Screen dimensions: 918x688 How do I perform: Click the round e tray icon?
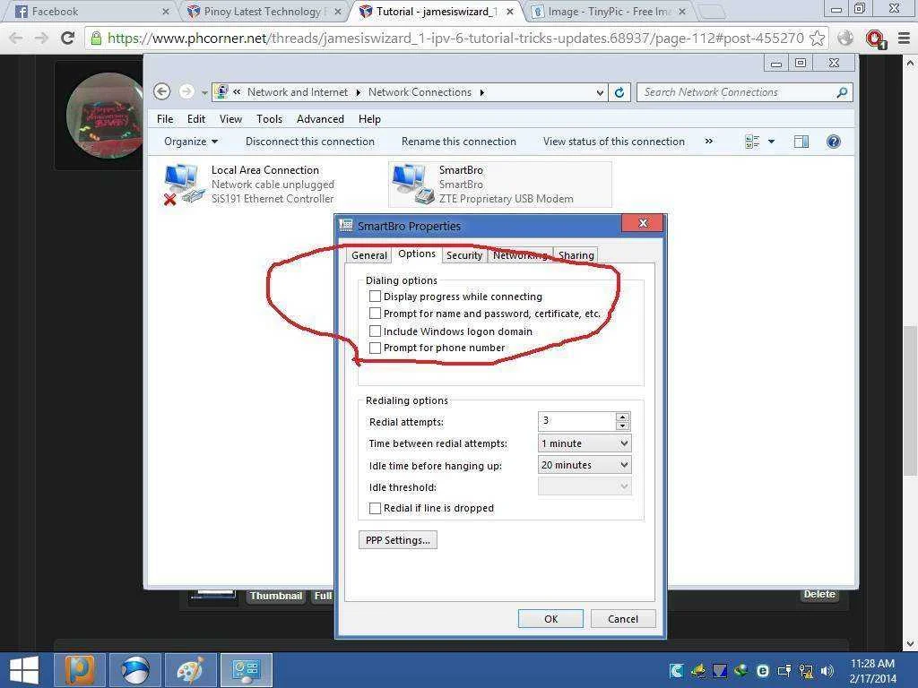coord(762,671)
